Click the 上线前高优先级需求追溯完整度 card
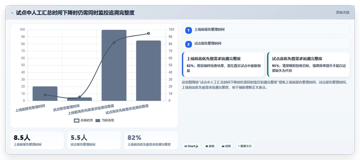The width and height of the screenshot is (360, 160). [223, 64]
